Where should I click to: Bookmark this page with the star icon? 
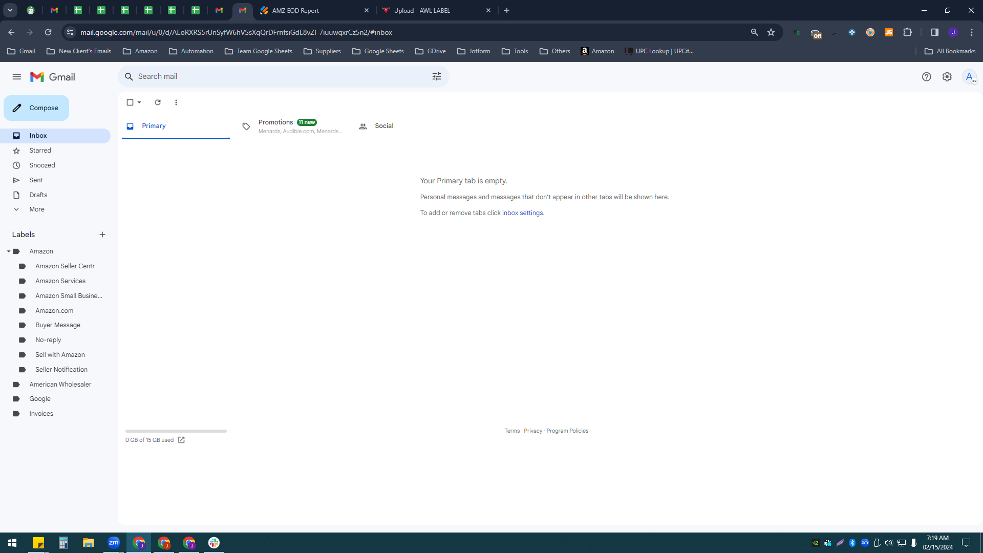click(x=771, y=32)
